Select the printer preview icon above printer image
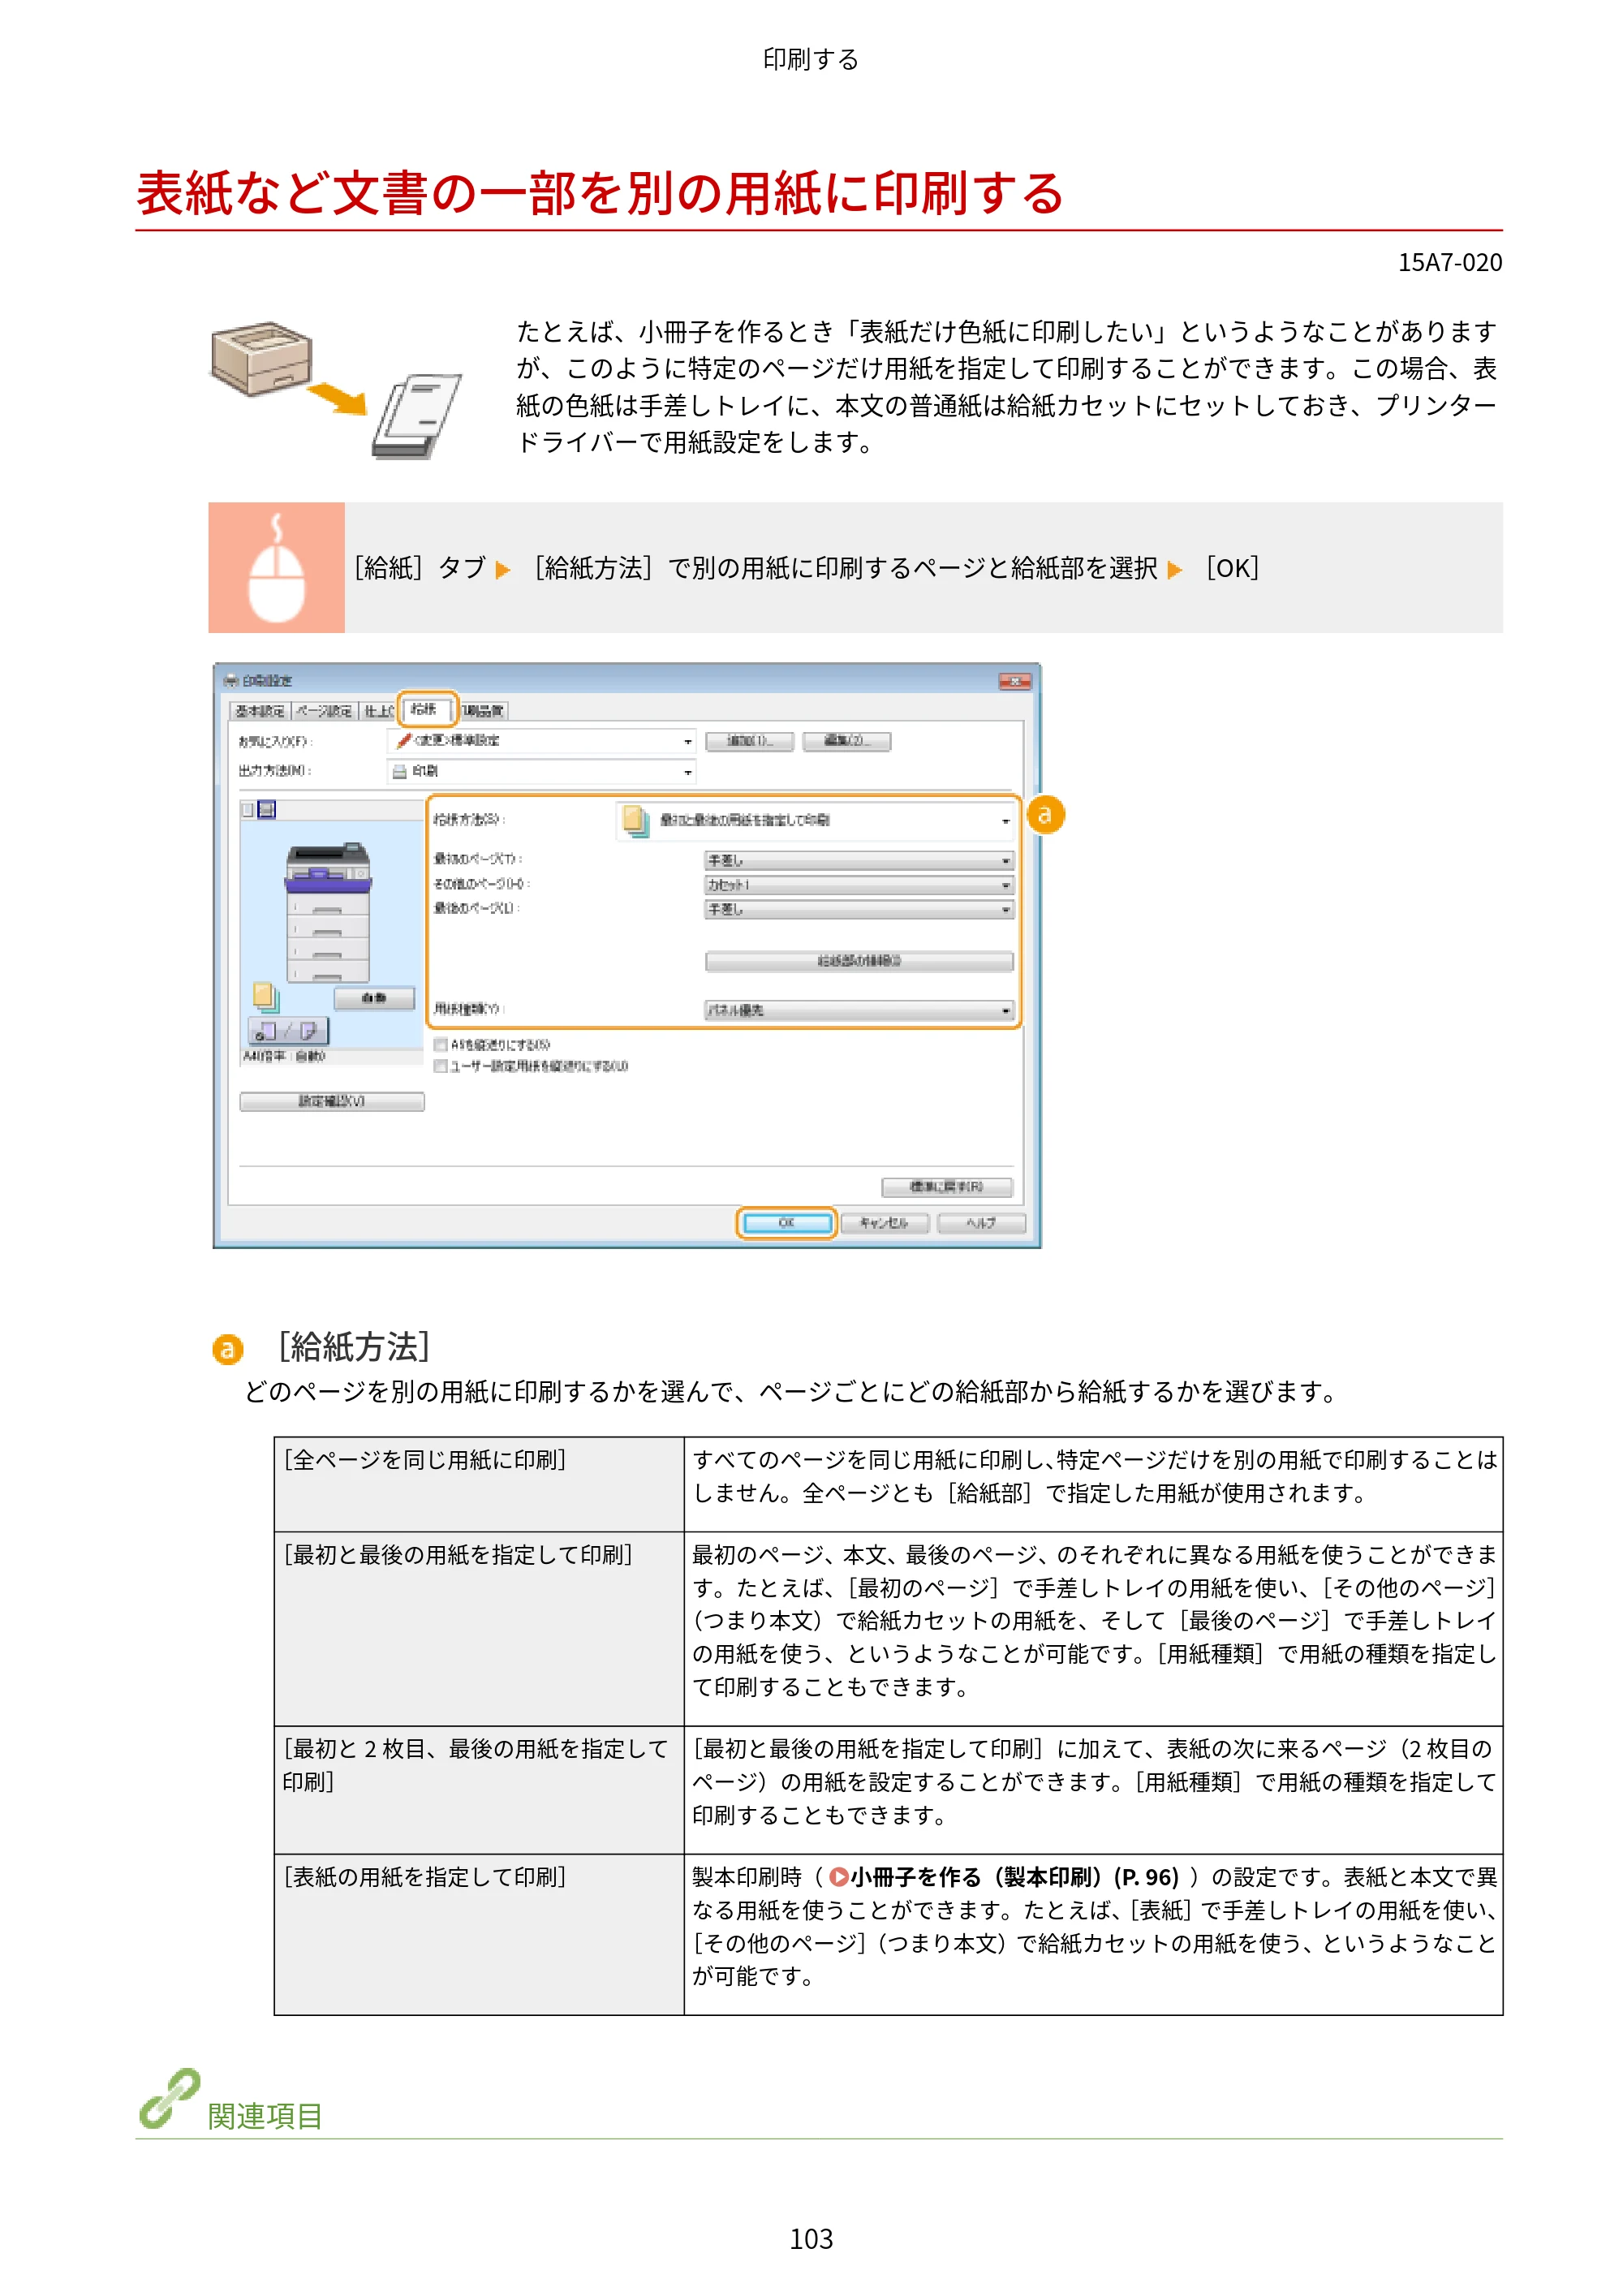The width and height of the screenshot is (1623, 2296). (x=267, y=810)
